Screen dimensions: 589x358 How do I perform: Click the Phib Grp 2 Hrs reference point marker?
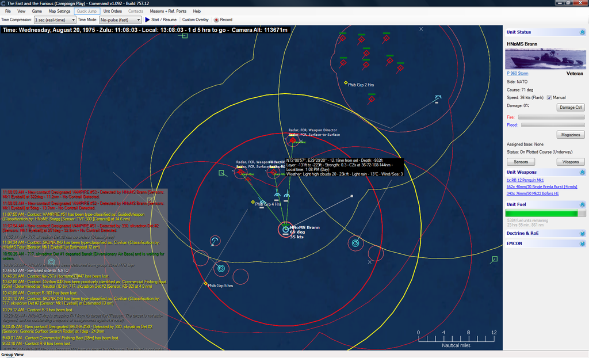tap(346, 83)
